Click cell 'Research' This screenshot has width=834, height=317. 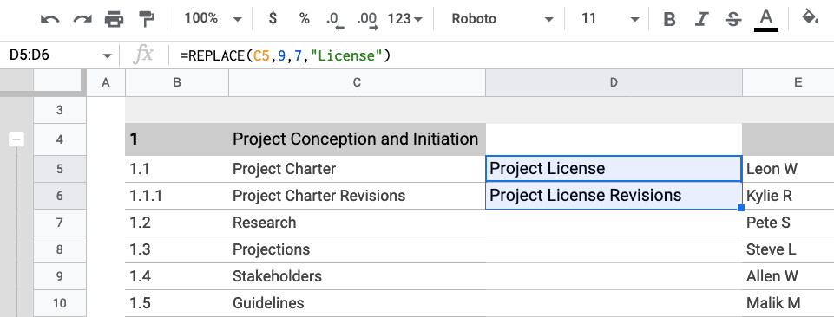[357, 223]
